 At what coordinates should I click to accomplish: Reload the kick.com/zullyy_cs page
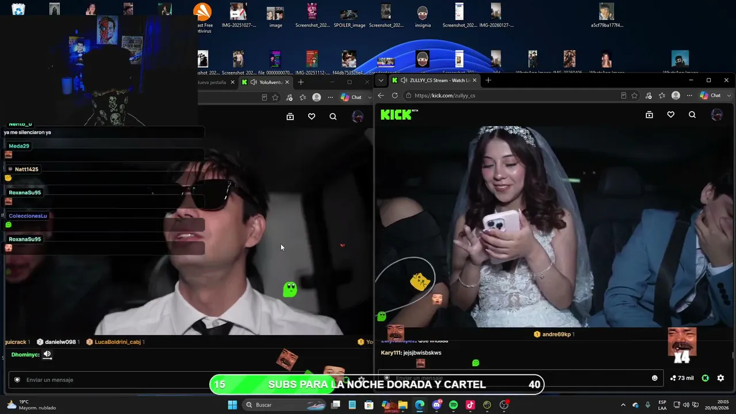tap(394, 95)
